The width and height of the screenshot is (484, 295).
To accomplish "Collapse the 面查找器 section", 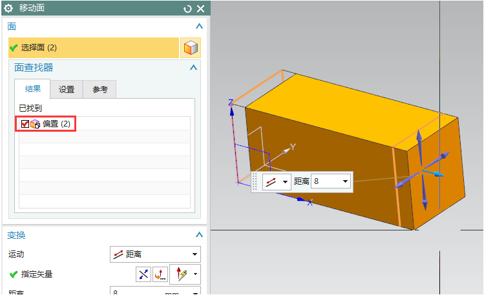I will tap(193, 67).
